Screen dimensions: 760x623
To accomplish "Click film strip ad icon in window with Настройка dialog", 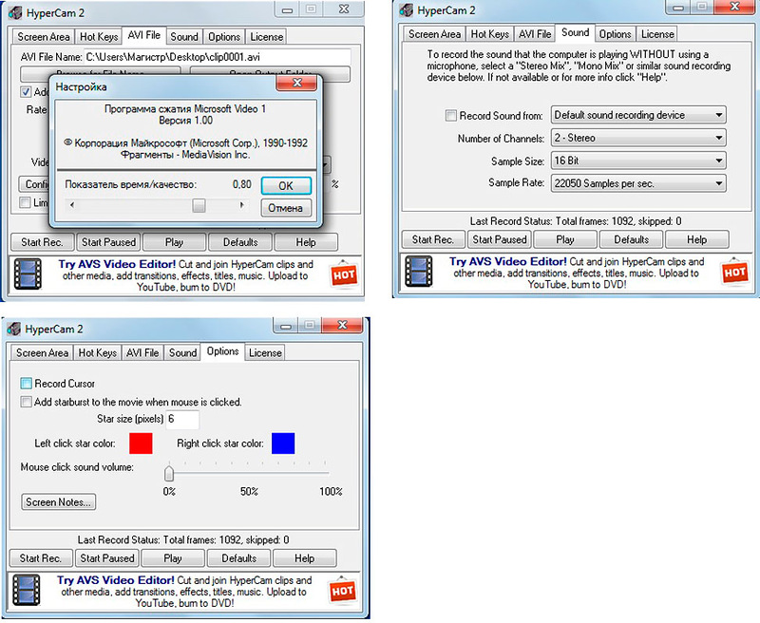I will click(28, 274).
